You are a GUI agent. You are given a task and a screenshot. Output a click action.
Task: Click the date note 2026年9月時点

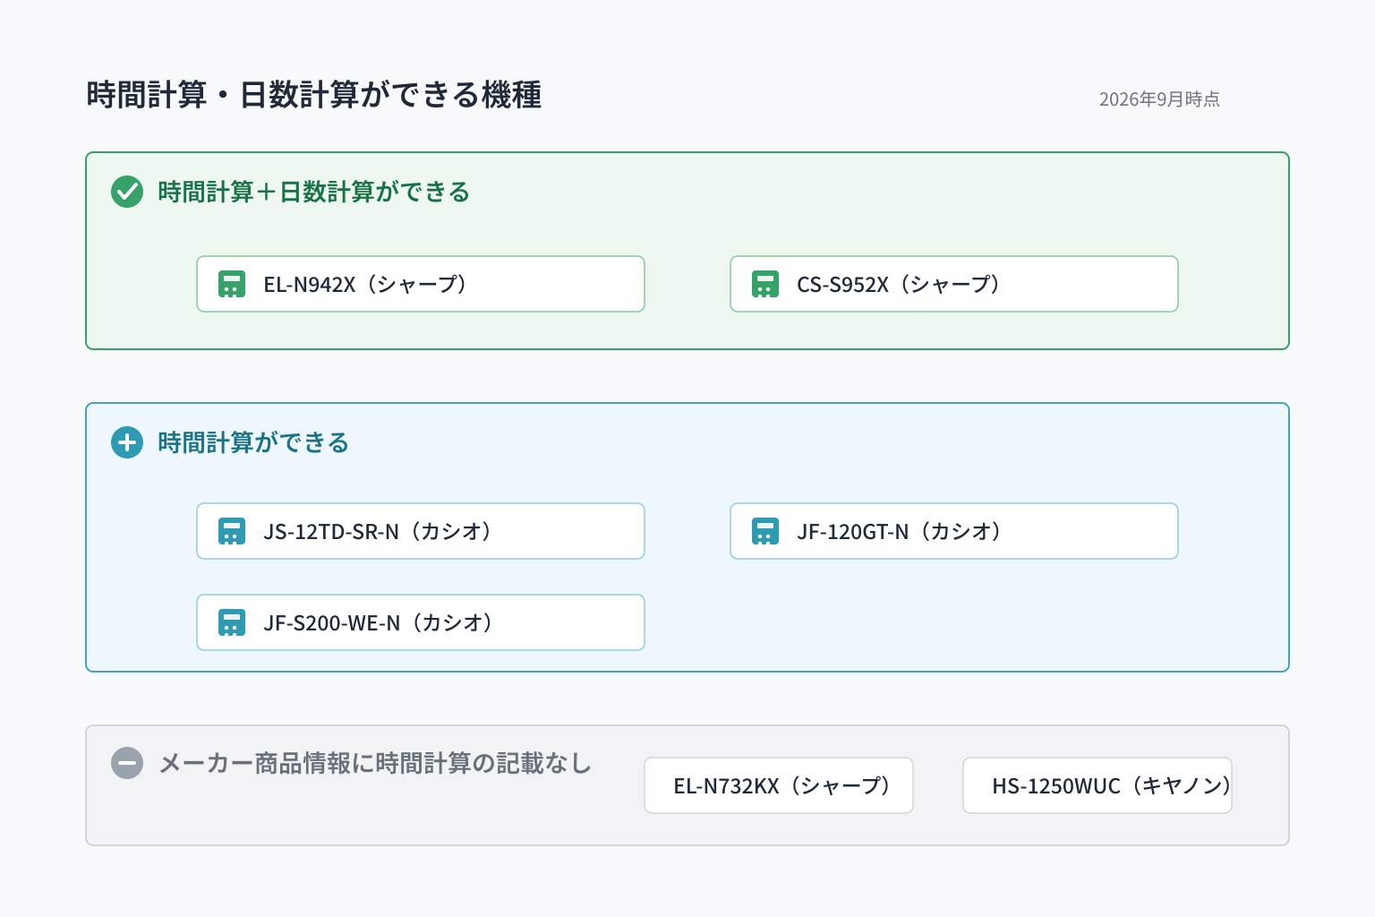[1159, 99]
